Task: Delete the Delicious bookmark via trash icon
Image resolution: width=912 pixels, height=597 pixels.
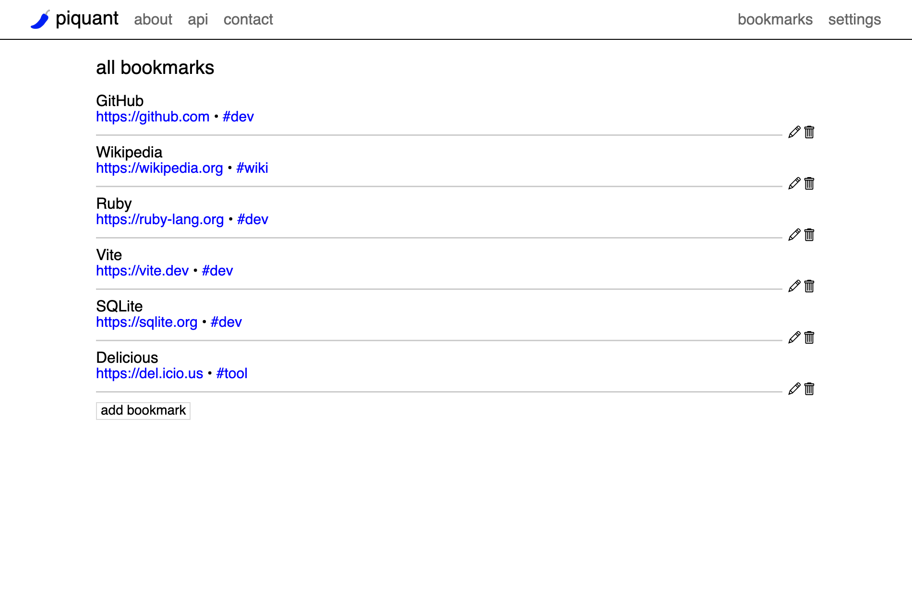Action: [x=809, y=389]
